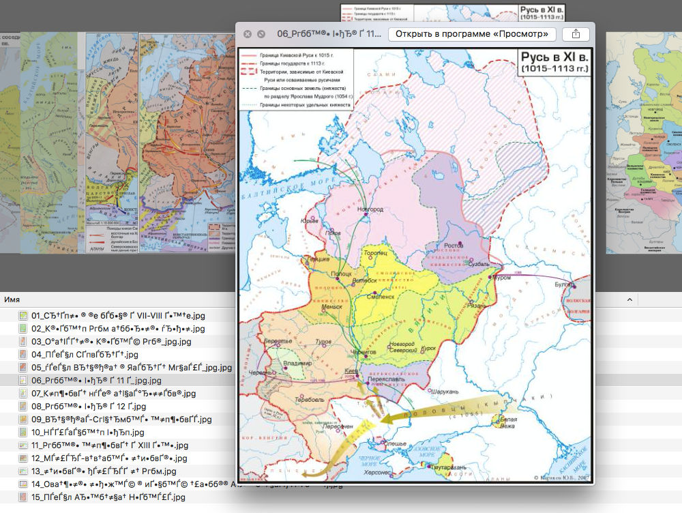This screenshot has width=682, height=513.
Task: Select the file name starting with '08_'
Action: [x=88, y=407]
